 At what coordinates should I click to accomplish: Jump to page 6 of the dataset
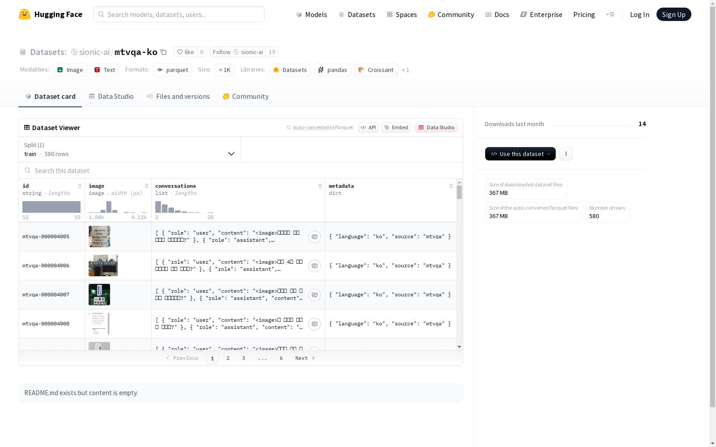tap(281, 358)
